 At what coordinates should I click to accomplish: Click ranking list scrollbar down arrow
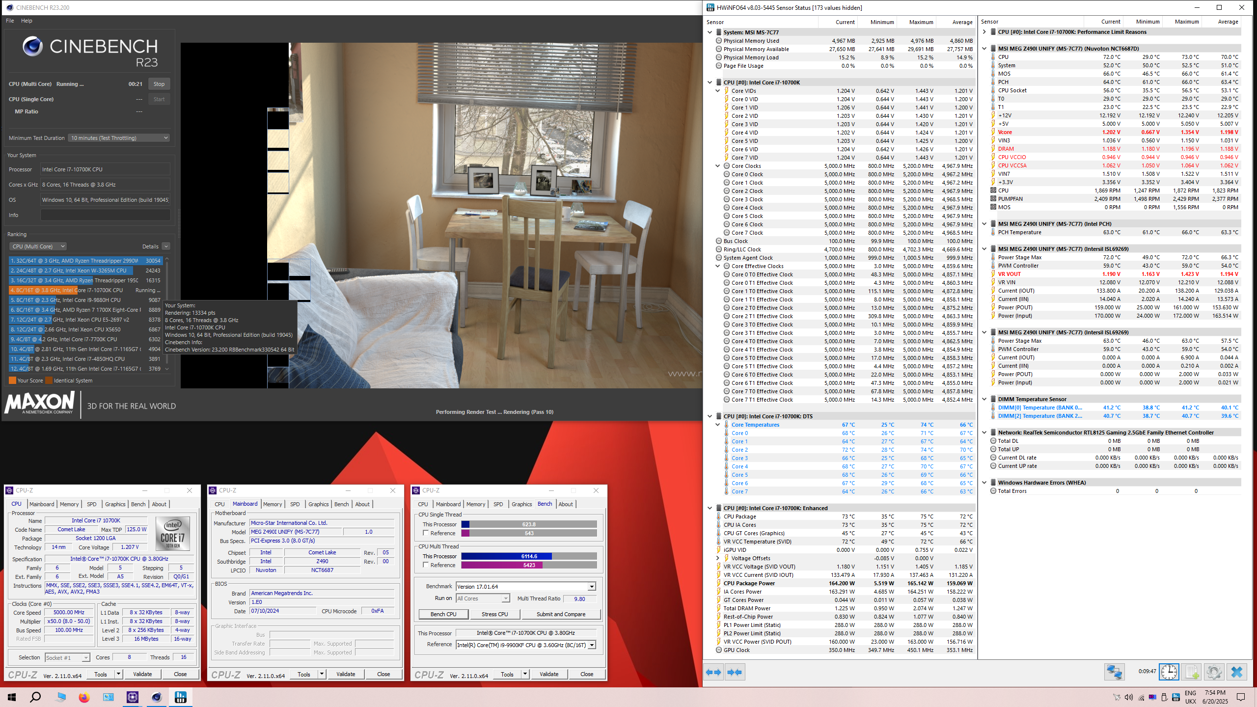(167, 369)
